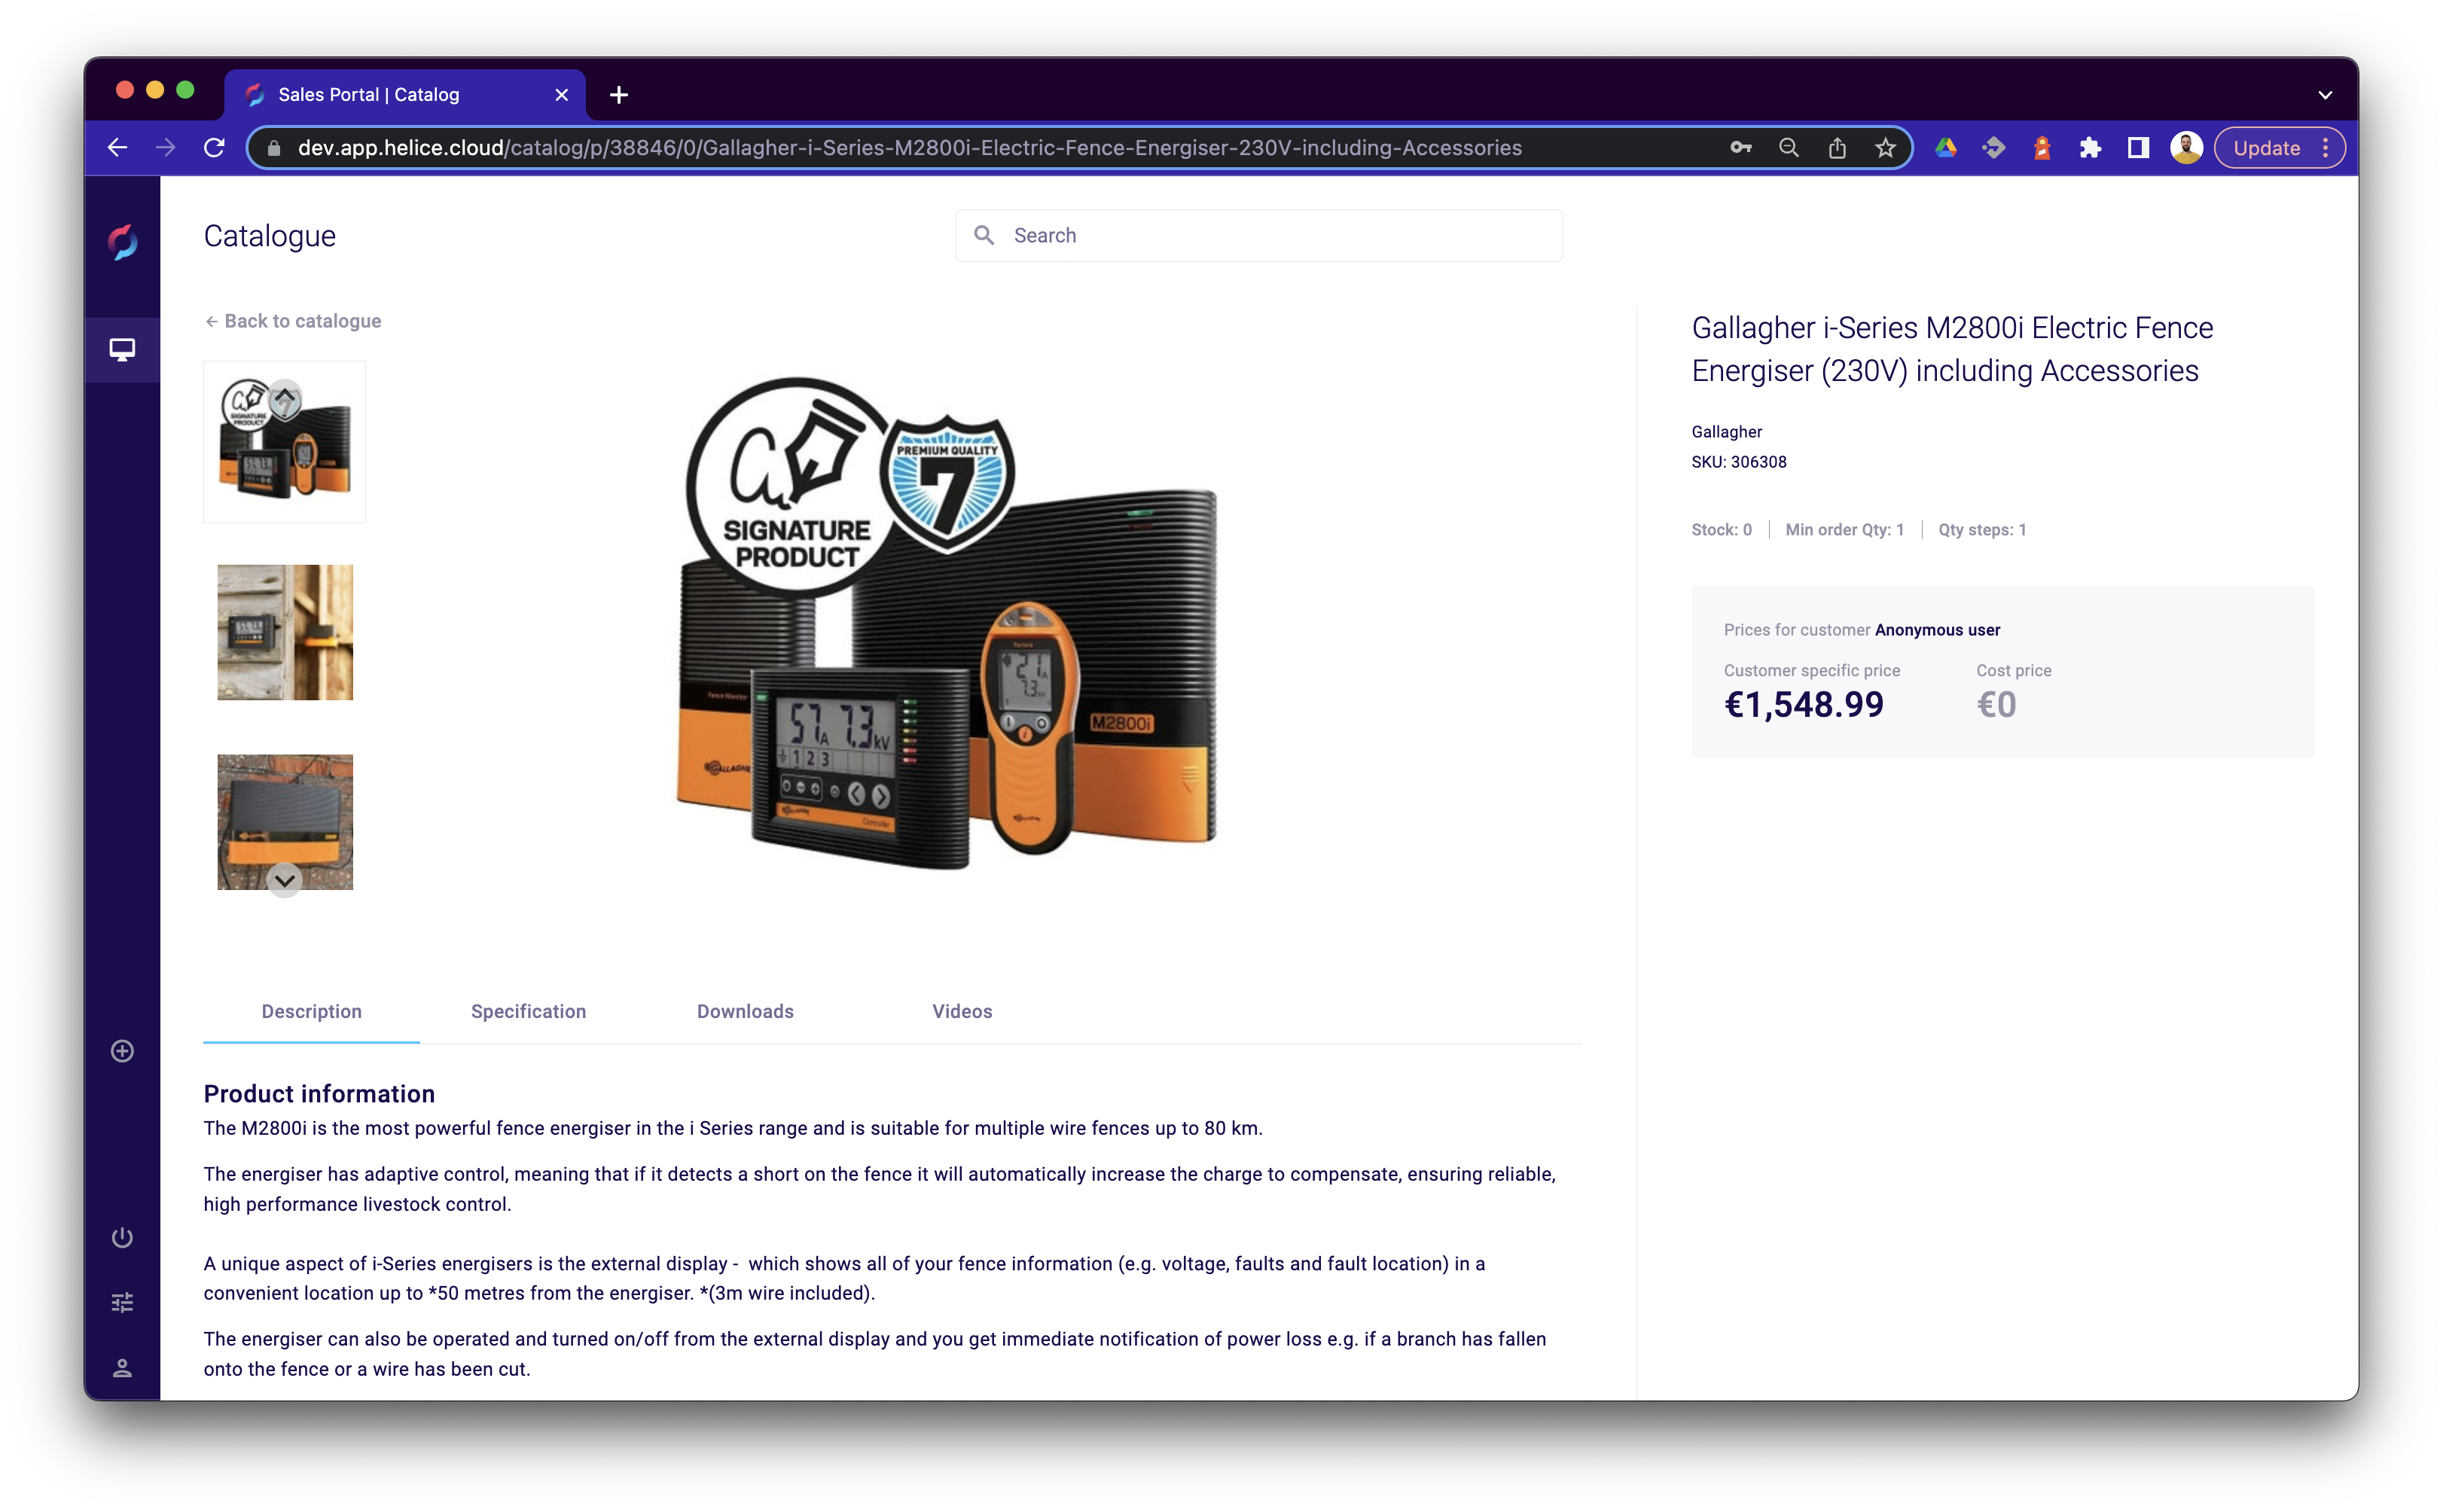Select the wooden post fence monitor thumbnail
The height and width of the screenshot is (1512, 2443).
tap(285, 632)
